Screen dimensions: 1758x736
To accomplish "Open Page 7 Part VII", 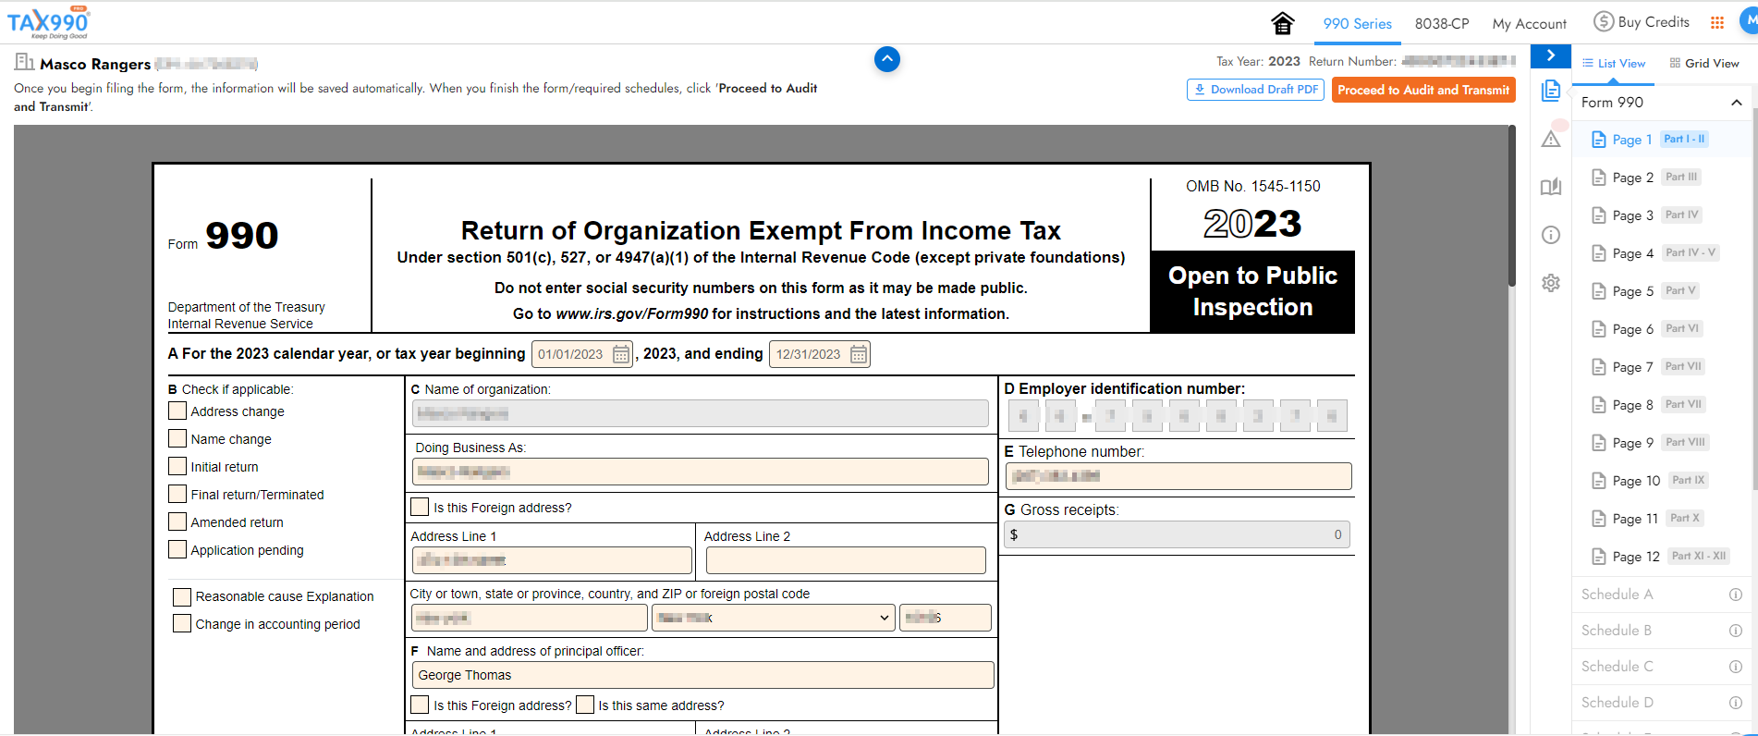I will 1661,367.
